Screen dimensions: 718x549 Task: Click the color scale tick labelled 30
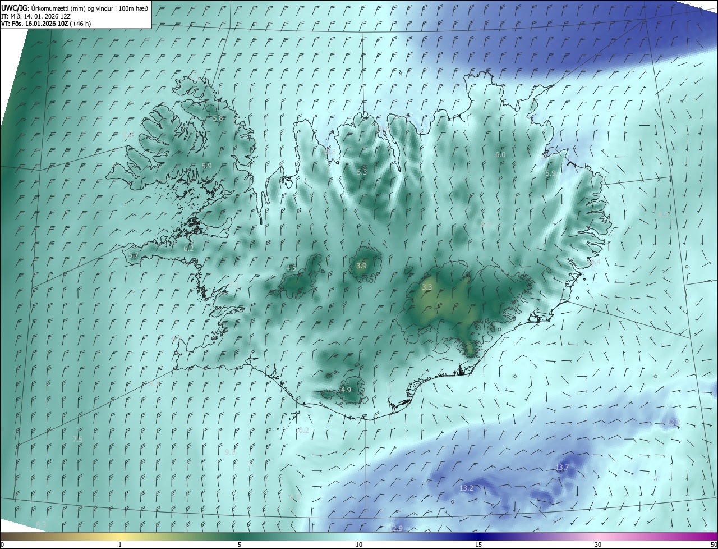click(x=598, y=545)
